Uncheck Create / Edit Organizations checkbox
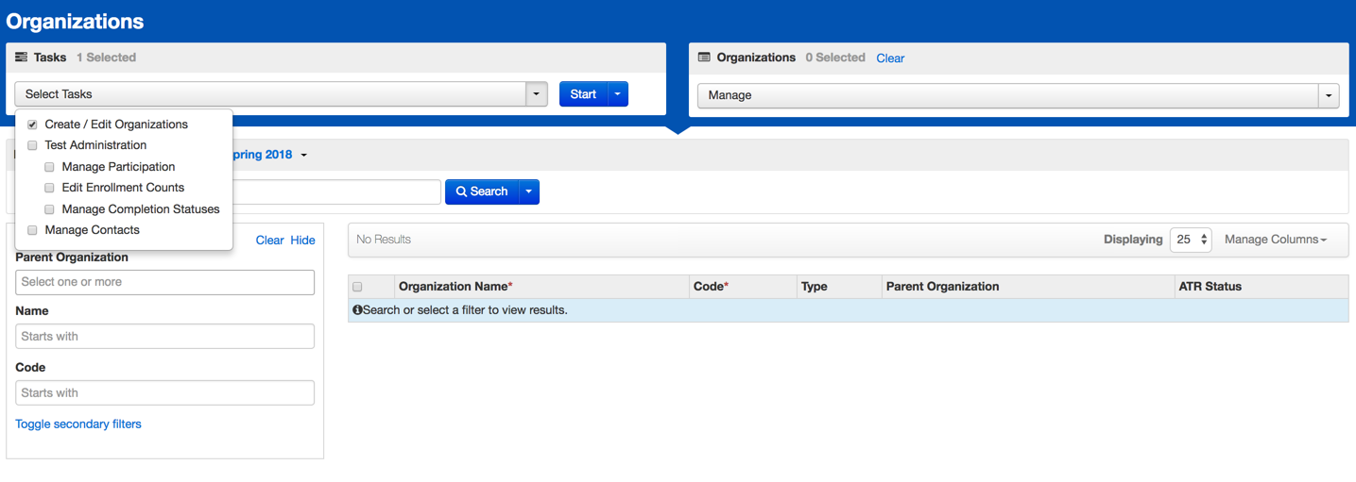The image size is (1356, 482). [32, 125]
